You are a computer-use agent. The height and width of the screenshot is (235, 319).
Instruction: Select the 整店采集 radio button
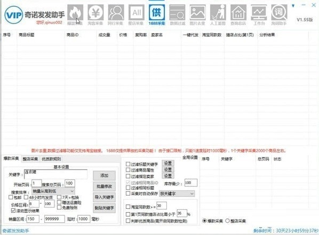227,221
